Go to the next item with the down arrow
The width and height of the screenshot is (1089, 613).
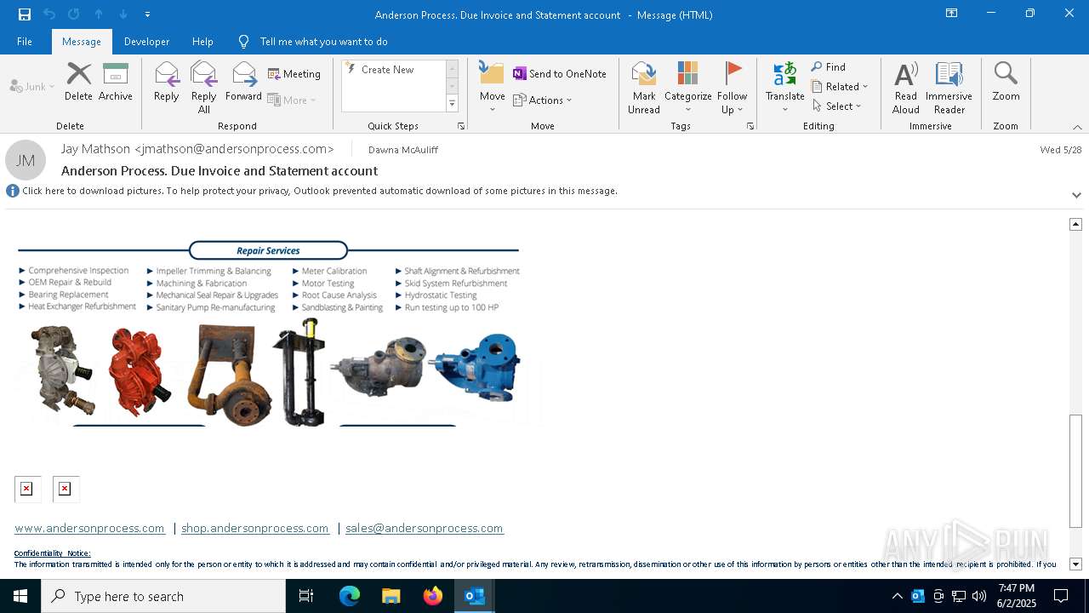click(x=123, y=14)
